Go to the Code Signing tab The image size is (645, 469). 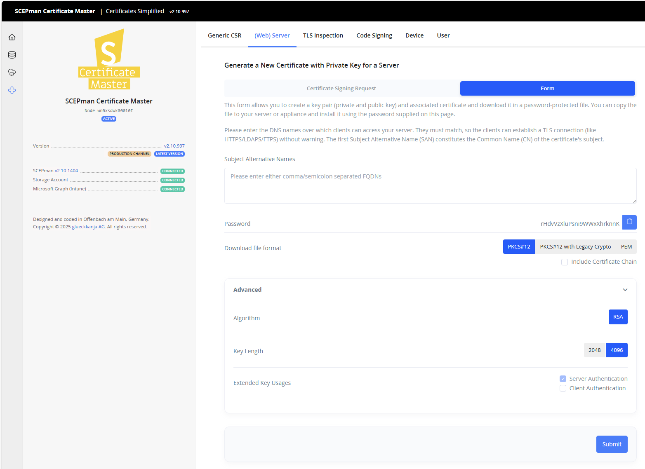point(374,35)
